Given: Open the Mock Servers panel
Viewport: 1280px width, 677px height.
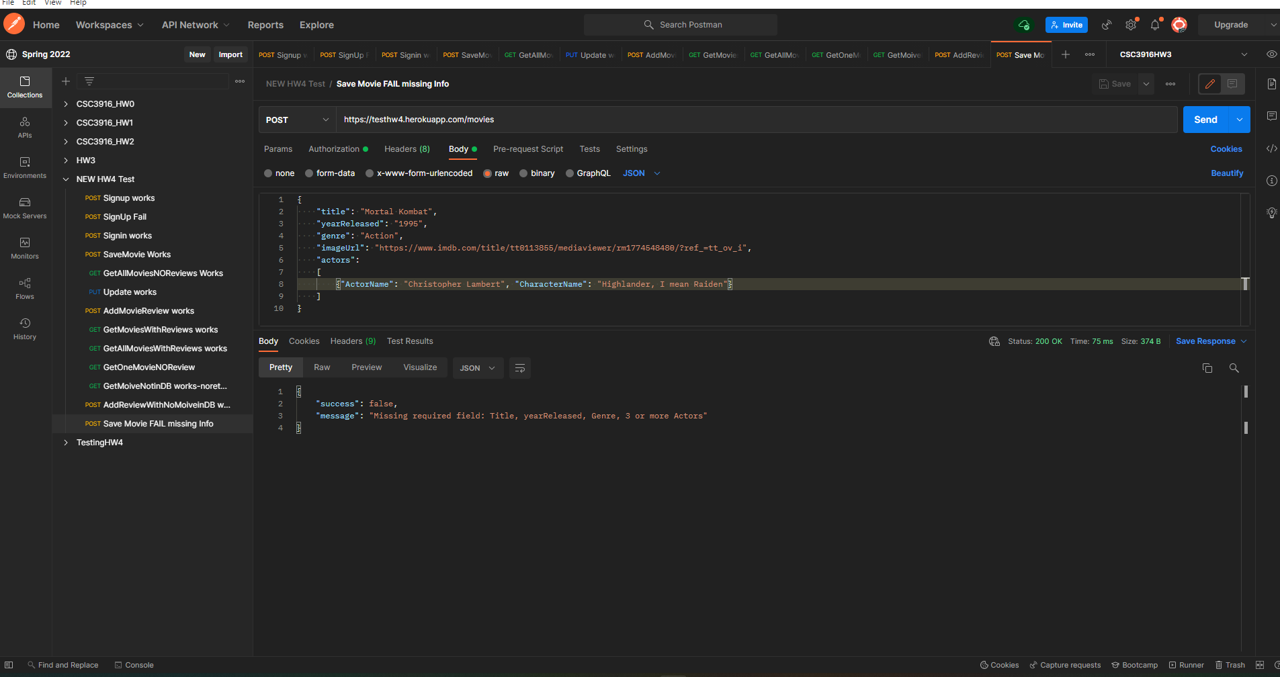Looking at the screenshot, I should point(25,208).
